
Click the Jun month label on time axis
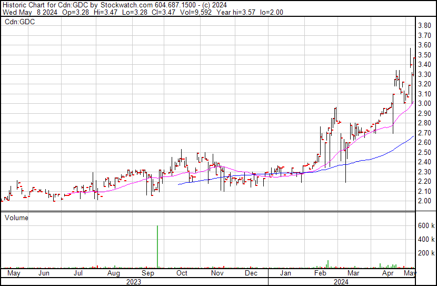(44, 273)
